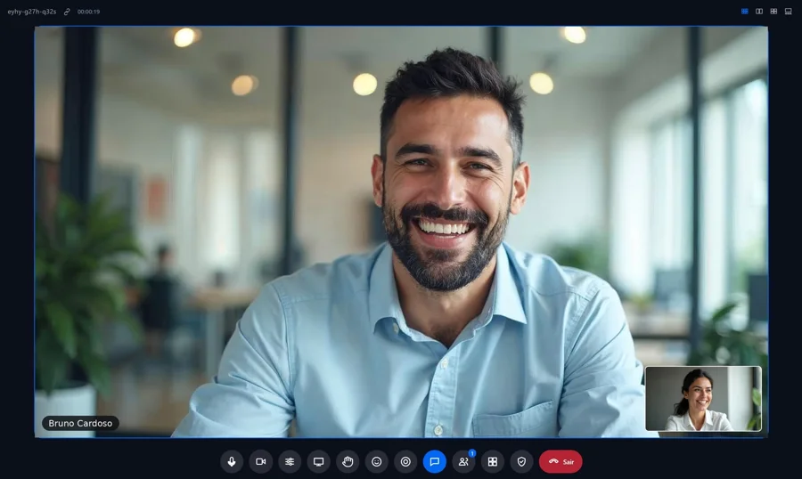
Task: Toggle the chat panel
Action: pos(435,461)
